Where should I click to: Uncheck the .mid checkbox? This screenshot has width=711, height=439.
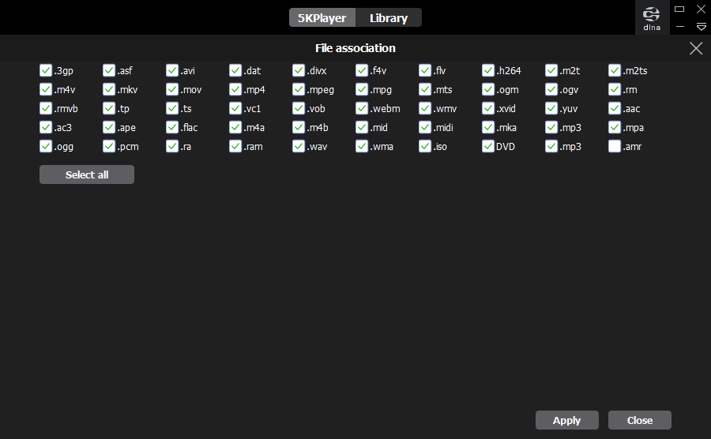tap(362, 127)
